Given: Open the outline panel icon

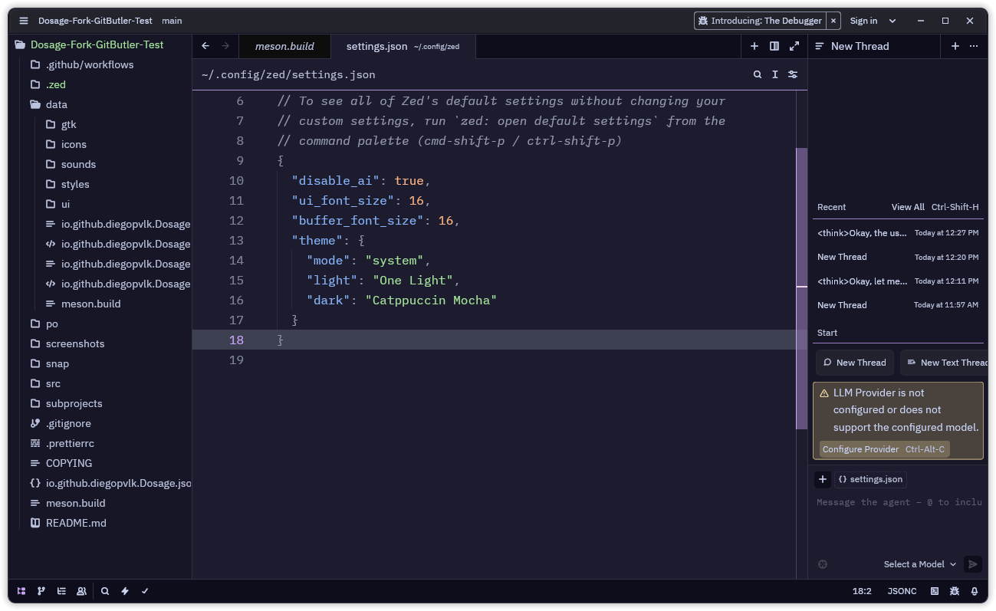Looking at the screenshot, I should pyautogui.click(x=61, y=591).
